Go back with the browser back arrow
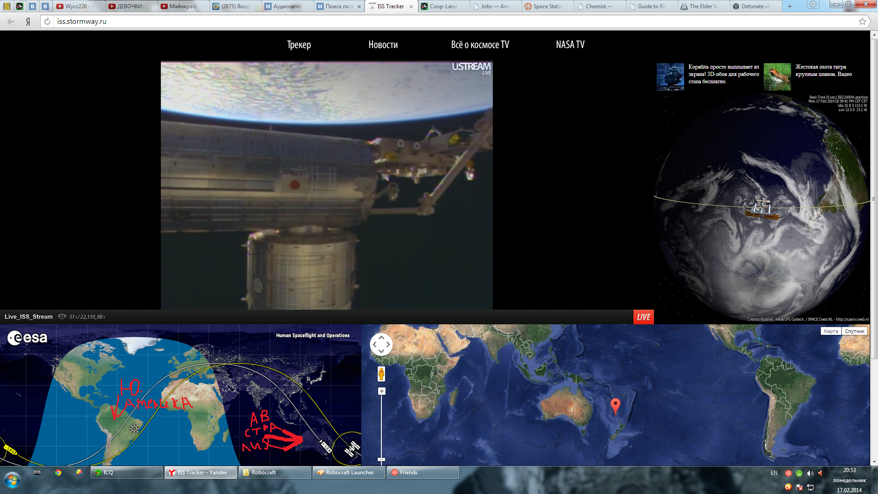This screenshot has width=878, height=494. (x=11, y=21)
